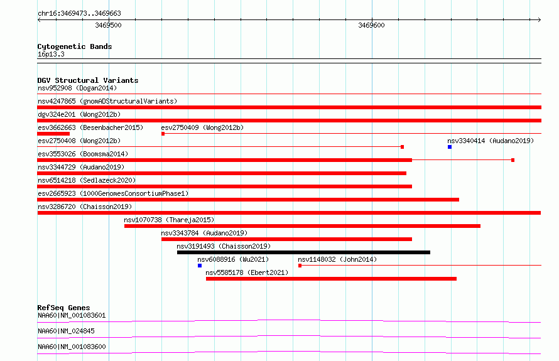
Task: Click the nsv1148032 (John2014) label
Action: [337, 259]
